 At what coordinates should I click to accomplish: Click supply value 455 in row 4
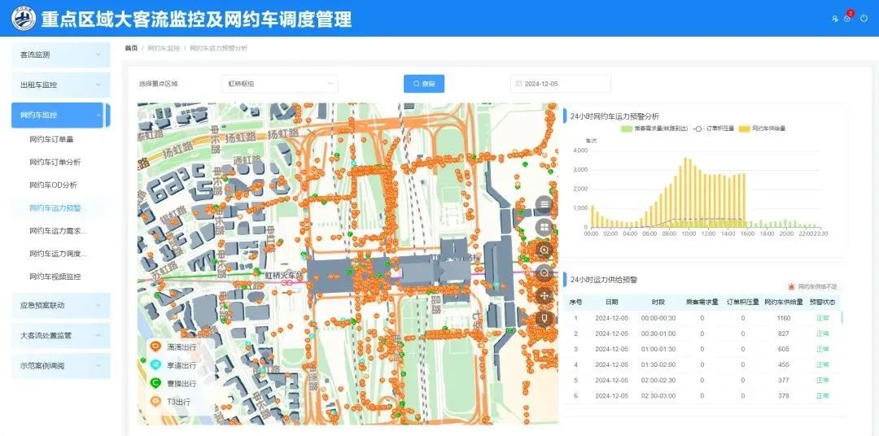click(784, 365)
